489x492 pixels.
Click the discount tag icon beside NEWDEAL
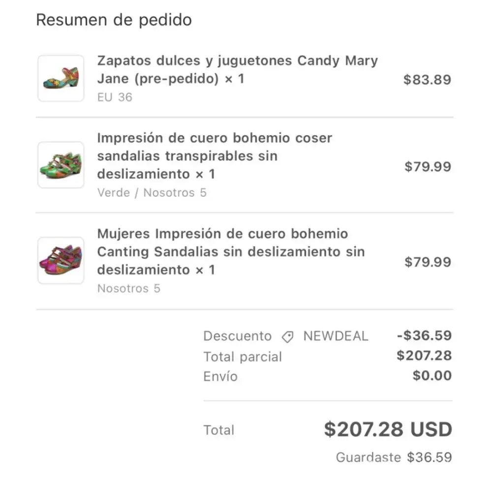tap(288, 337)
